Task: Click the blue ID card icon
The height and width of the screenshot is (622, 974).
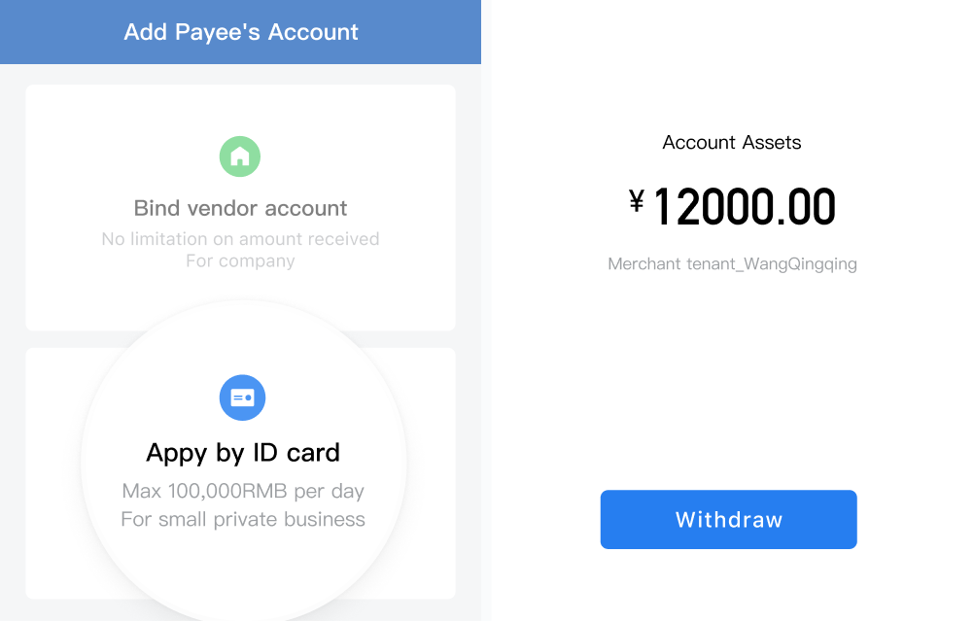Action: [x=242, y=397]
